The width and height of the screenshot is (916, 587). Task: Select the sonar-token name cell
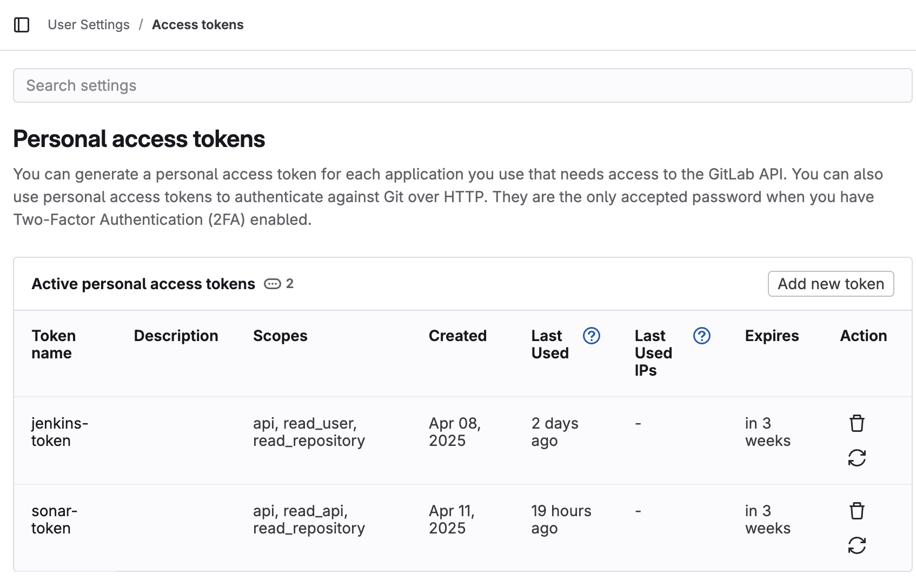(54, 519)
